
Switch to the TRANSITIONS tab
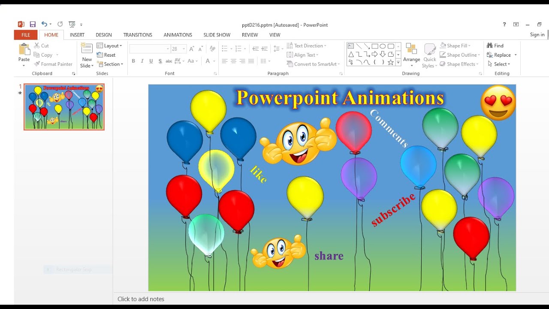(x=138, y=35)
